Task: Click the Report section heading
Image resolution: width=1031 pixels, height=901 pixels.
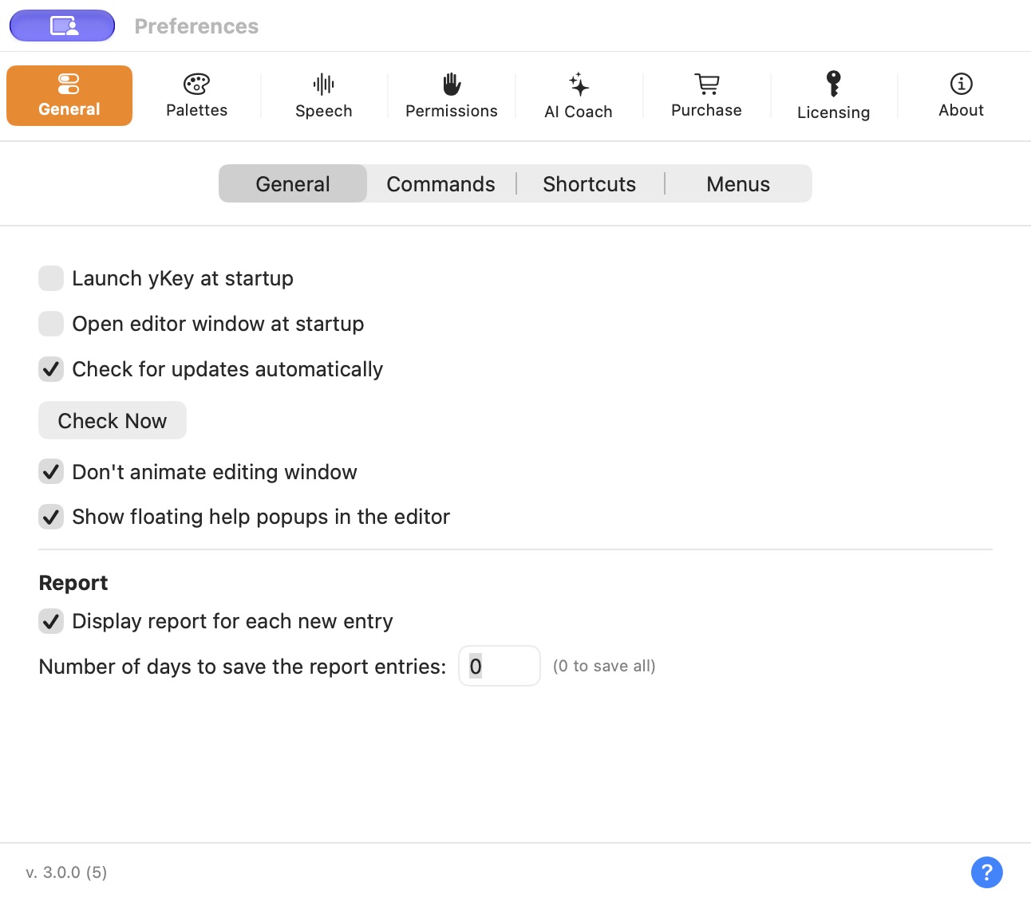Action: coord(73,583)
